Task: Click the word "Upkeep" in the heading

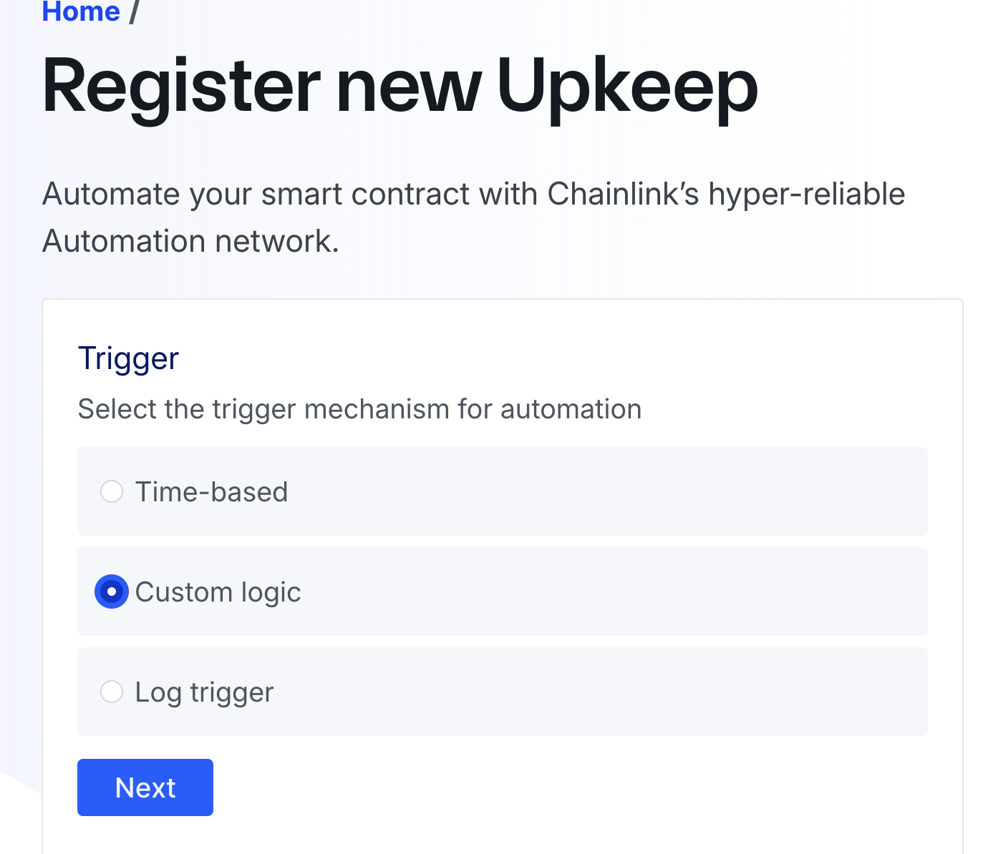Action: click(627, 87)
